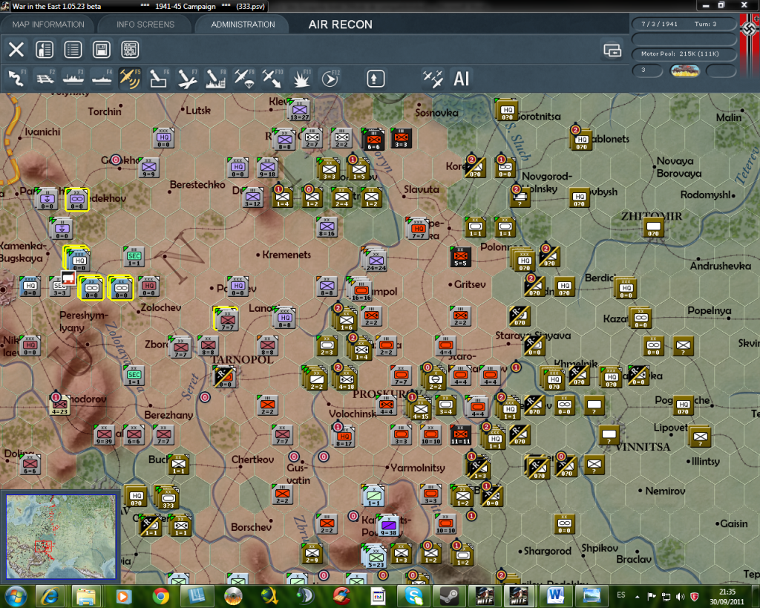Select the 9=39 unit south of Khodorov
The width and height of the screenshot is (760, 608).
coord(104,435)
